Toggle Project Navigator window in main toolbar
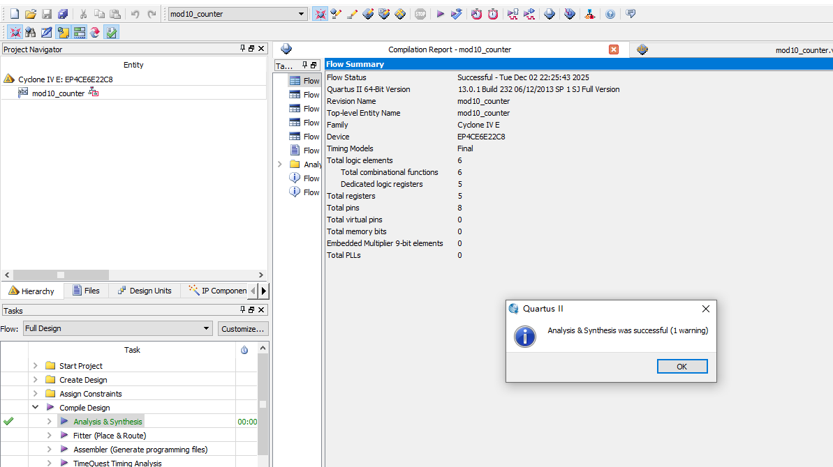833x467 pixels. (320, 14)
